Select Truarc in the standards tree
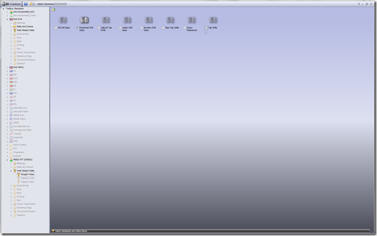377x236 pixels. [x=17, y=134]
